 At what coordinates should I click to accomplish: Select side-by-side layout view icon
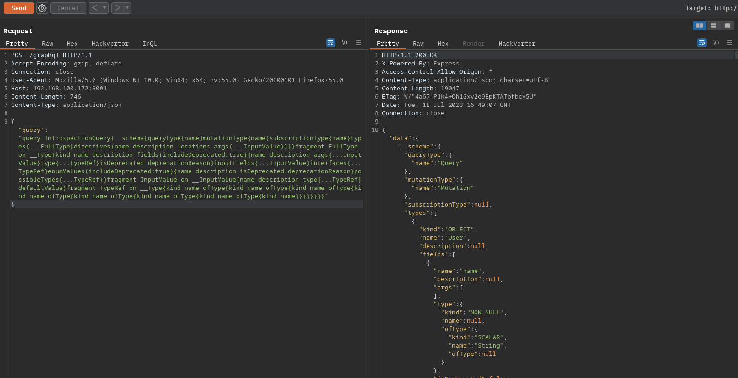[x=700, y=25]
